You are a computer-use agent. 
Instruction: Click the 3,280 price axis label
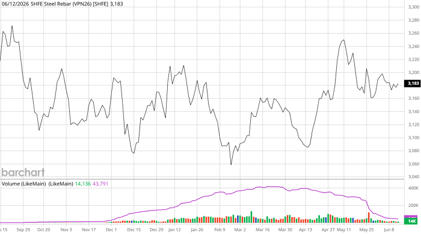point(414,20)
